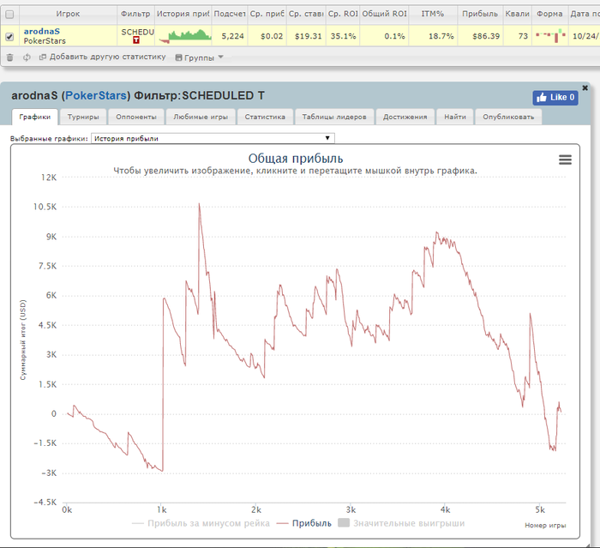The image size is (600, 548).
Task: Close the arodnaS statistics panel
Action: tap(585, 87)
